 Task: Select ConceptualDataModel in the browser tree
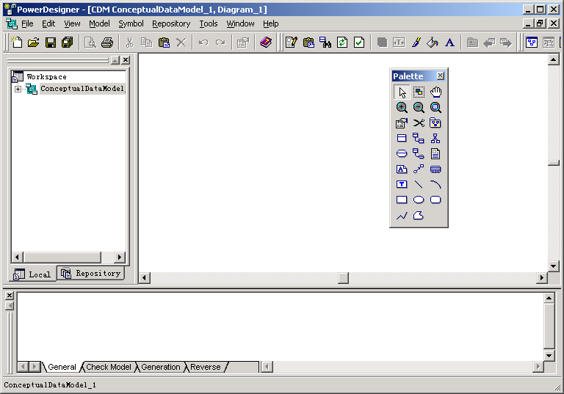tap(82, 89)
